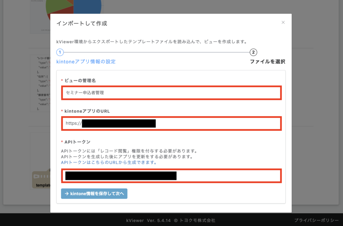Open APIトークンはこちらのURLから生成できます link
Viewport: 343px width, 226px height.
(x=109, y=163)
